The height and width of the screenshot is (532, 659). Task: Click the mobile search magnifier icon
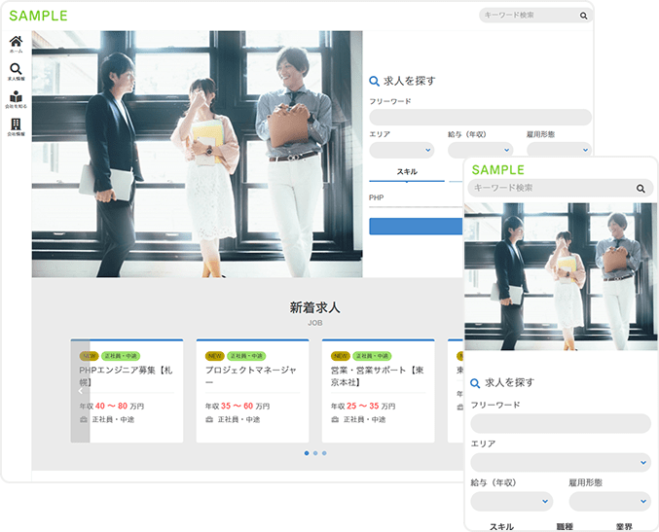pos(641,189)
